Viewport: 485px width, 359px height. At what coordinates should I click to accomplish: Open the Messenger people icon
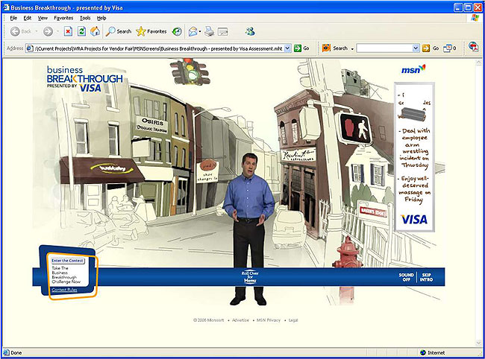click(250, 31)
